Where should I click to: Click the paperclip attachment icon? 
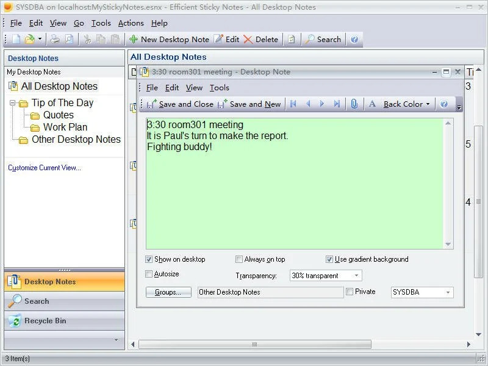tap(354, 104)
